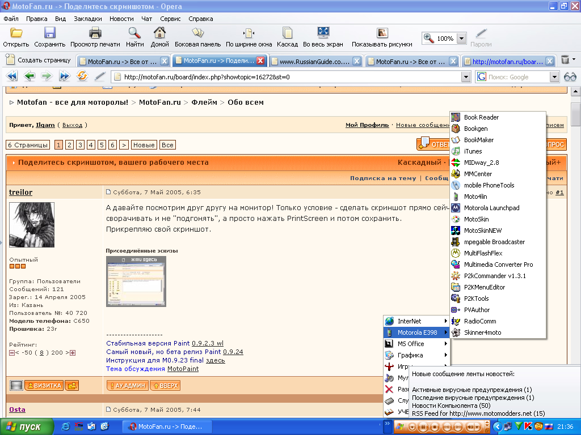The height and width of the screenshot is (435, 581).
Task: Click the trash can closed-tabs icon
Action: (x=565, y=60)
